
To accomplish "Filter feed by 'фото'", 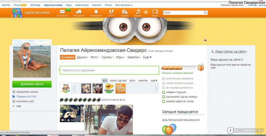I will 132,81.
